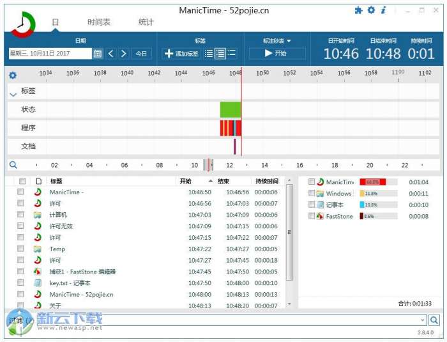The width and height of the screenshot is (447, 342).
Task: Switch to the 时间表 tab
Action: [x=99, y=22]
